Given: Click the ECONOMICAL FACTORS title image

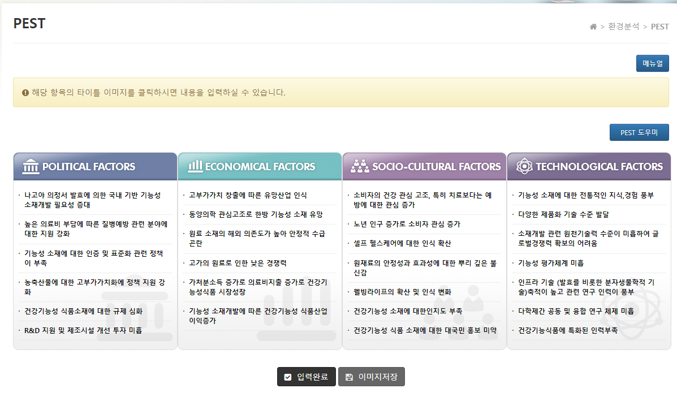Looking at the screenshot, I should coord(260,166).
